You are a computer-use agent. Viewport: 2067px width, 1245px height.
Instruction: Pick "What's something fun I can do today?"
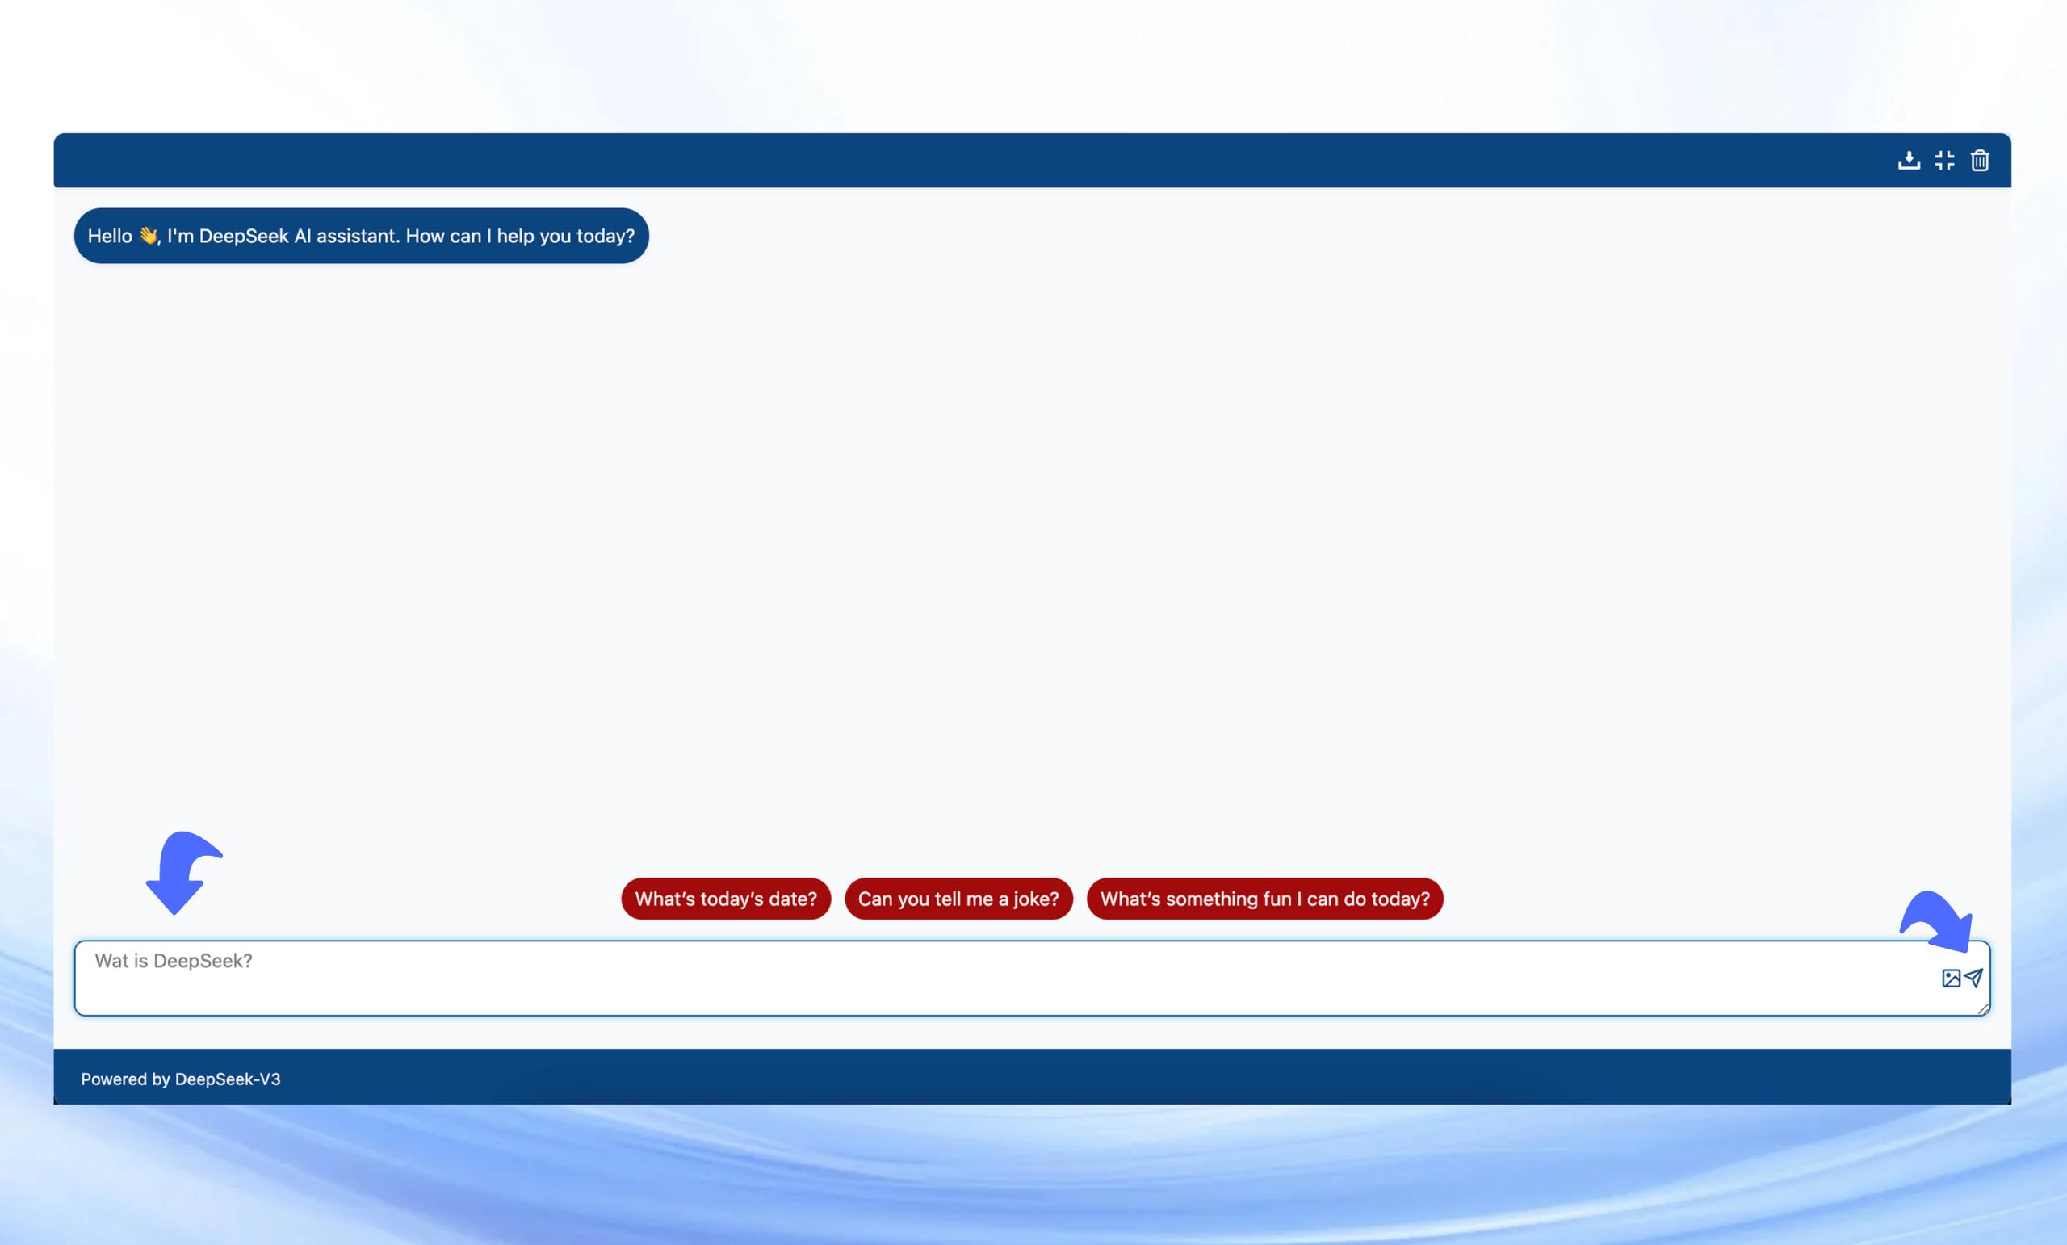point(1264,899)
